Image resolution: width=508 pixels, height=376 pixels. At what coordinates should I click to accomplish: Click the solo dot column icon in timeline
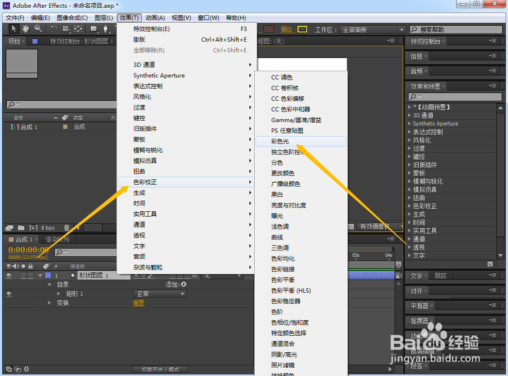pos(23,266)
